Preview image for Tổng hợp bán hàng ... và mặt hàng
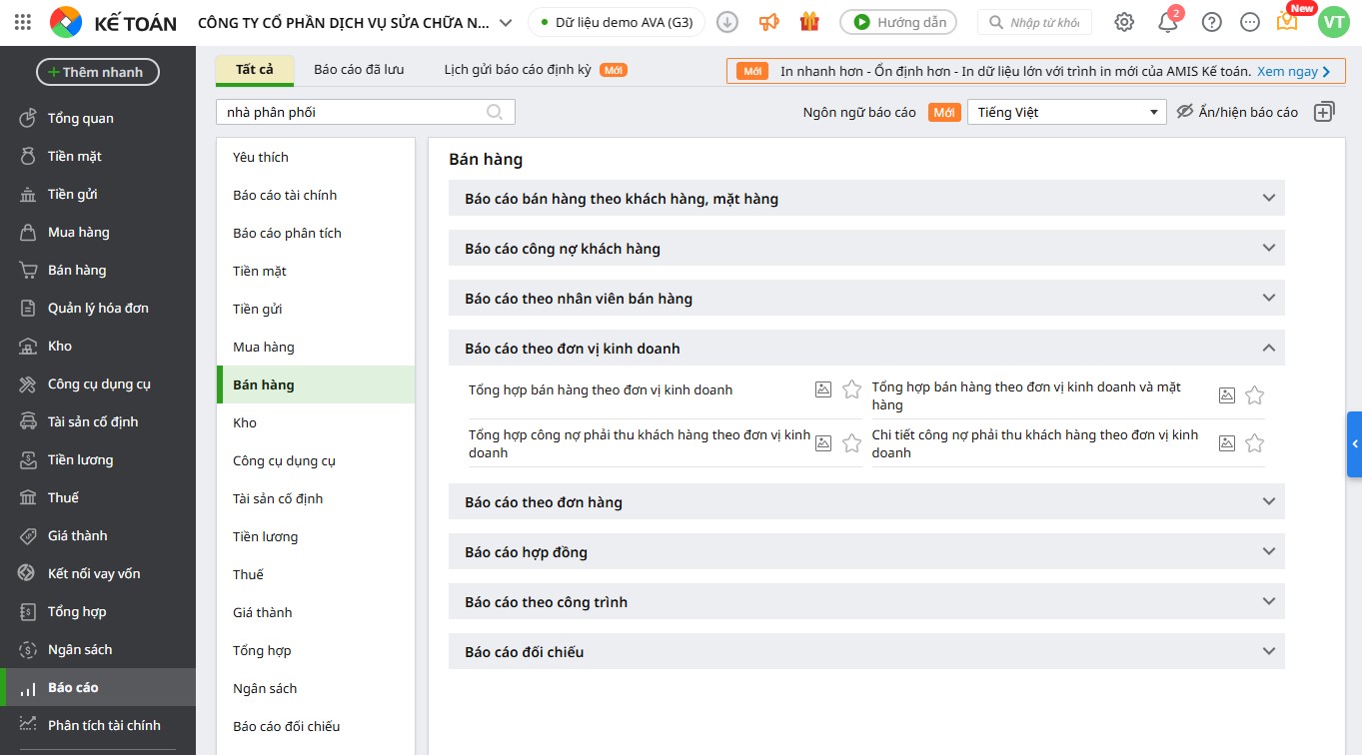Screen dimensions: 1362x755 (x=1227, y=395)
